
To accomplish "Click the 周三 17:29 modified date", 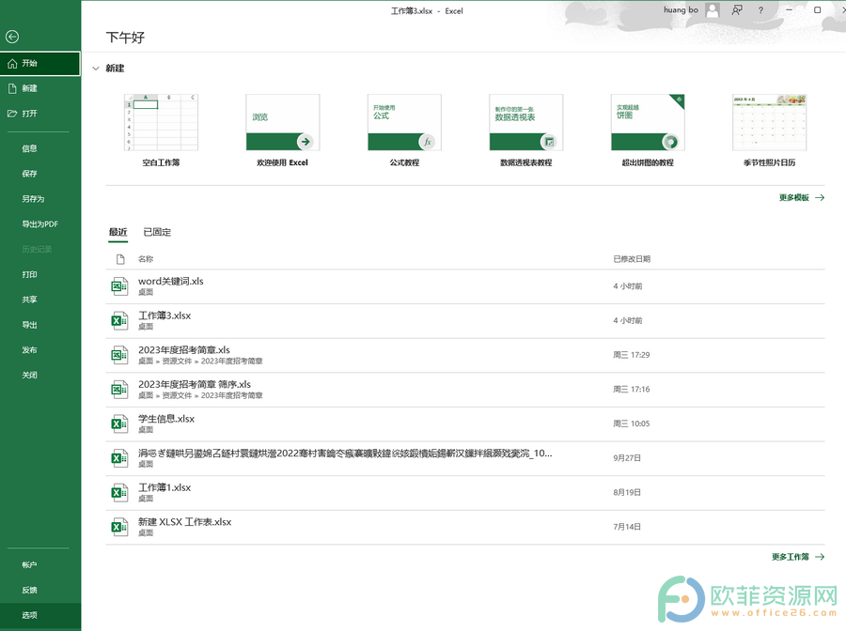I will point(632,355).
